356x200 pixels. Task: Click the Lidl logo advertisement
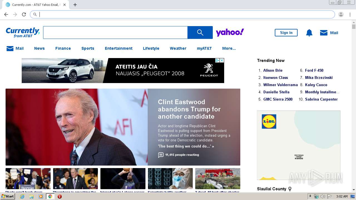(269, 121)
